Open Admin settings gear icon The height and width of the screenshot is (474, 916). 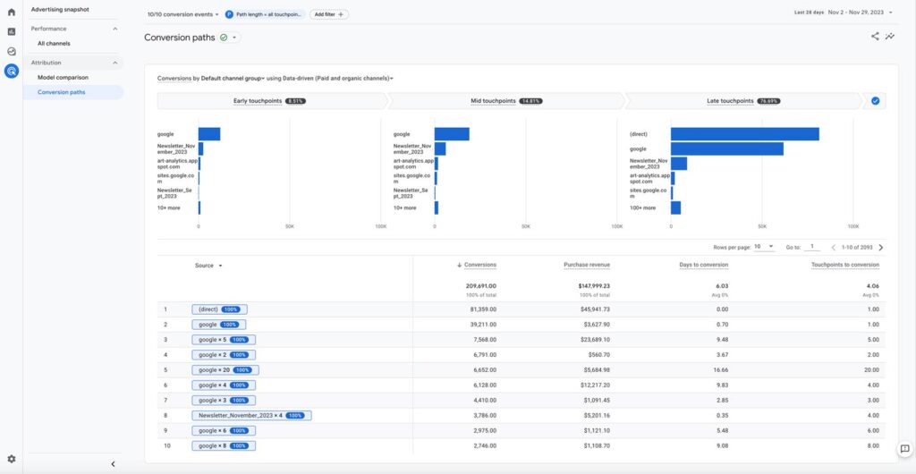(x=12, y=459)
